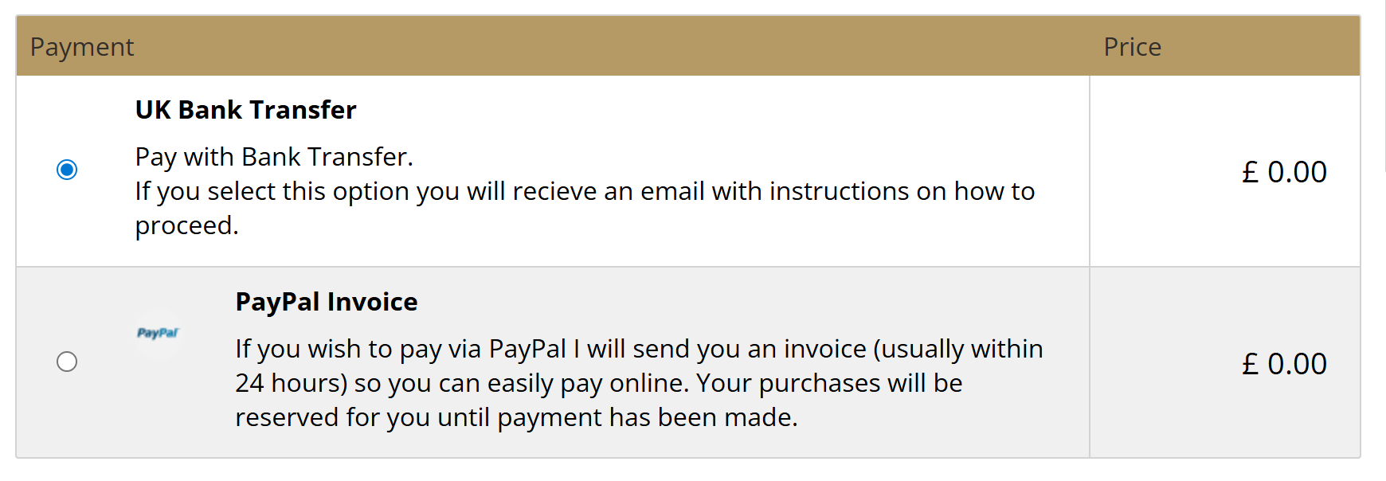Image resolution: width=1386 pixels, height=481 pixels.
Task: Click the £ 0.00 price for Bank Transfer
Action: click(1284, 172)
